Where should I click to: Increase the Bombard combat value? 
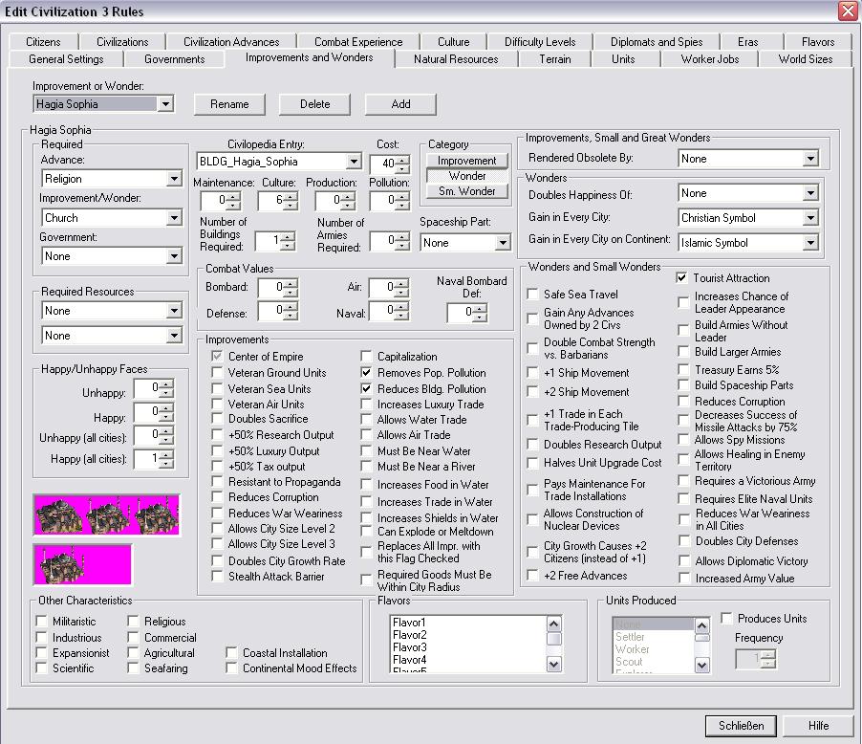(x=291, y=283)
